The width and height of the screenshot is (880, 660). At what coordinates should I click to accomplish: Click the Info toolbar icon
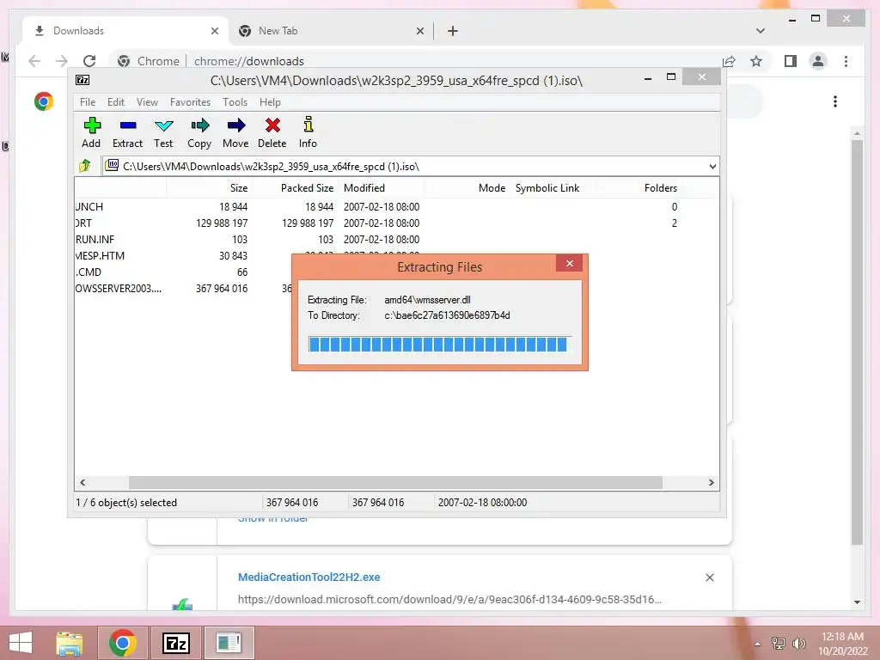[x=309, y=125]
